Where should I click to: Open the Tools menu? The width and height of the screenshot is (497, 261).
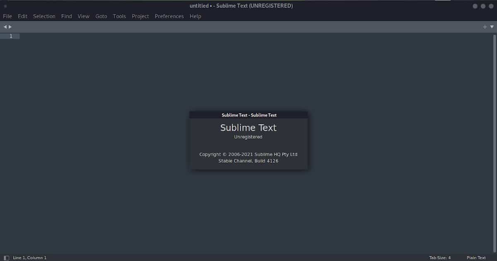tap(119, 16)
